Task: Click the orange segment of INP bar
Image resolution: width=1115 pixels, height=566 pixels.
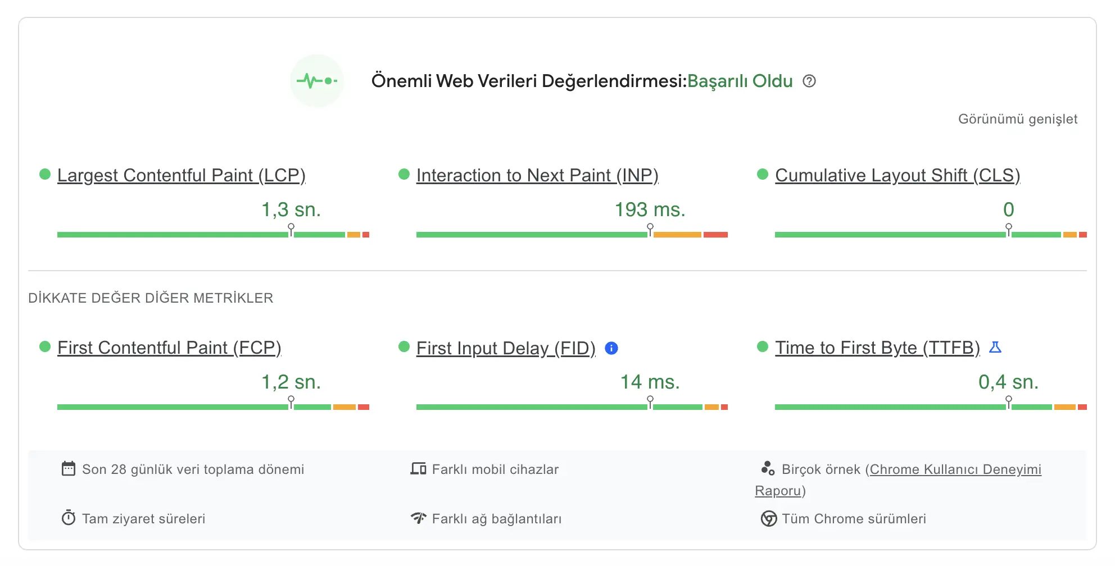Action: click(x=677, y=235)
